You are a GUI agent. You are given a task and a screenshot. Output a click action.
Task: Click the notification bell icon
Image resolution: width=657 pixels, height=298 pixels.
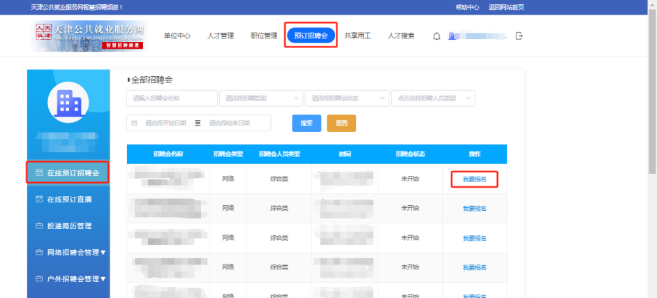pyautogui.click(x=436, y=36)
